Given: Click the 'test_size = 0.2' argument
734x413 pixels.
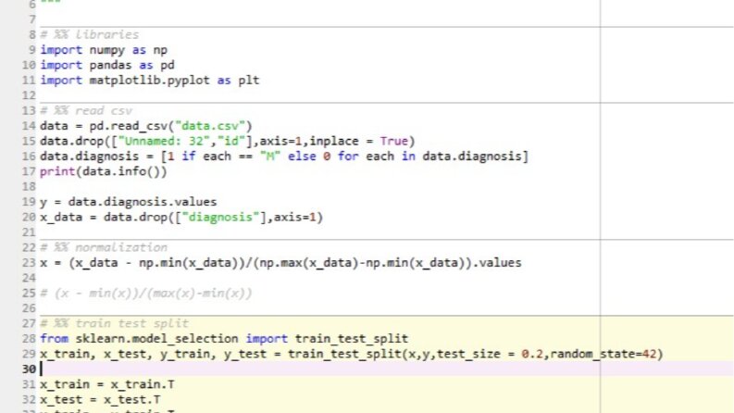Looking at the screenshot, I should [x=491, y=354].
